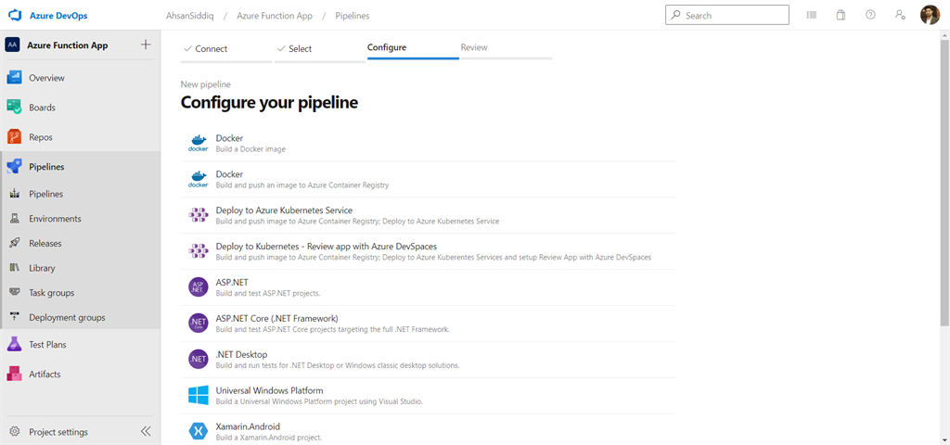Screen dimensions: 950x445
Task: Click the Azure DevOps logo icon
Action: click(x=15, y=16)
